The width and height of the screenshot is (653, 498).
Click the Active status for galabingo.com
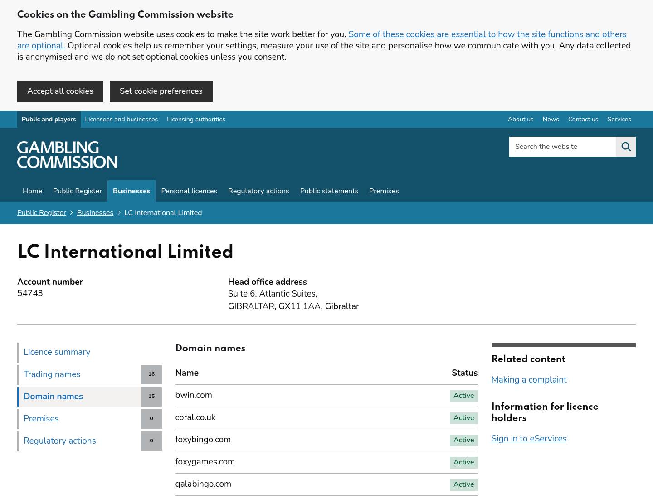[464, 484]
